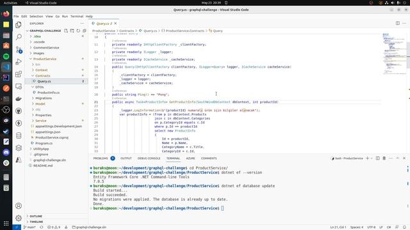Switch to the OUTPUT tab
This screenshot has height=230, width=410.
coord(126,158)
